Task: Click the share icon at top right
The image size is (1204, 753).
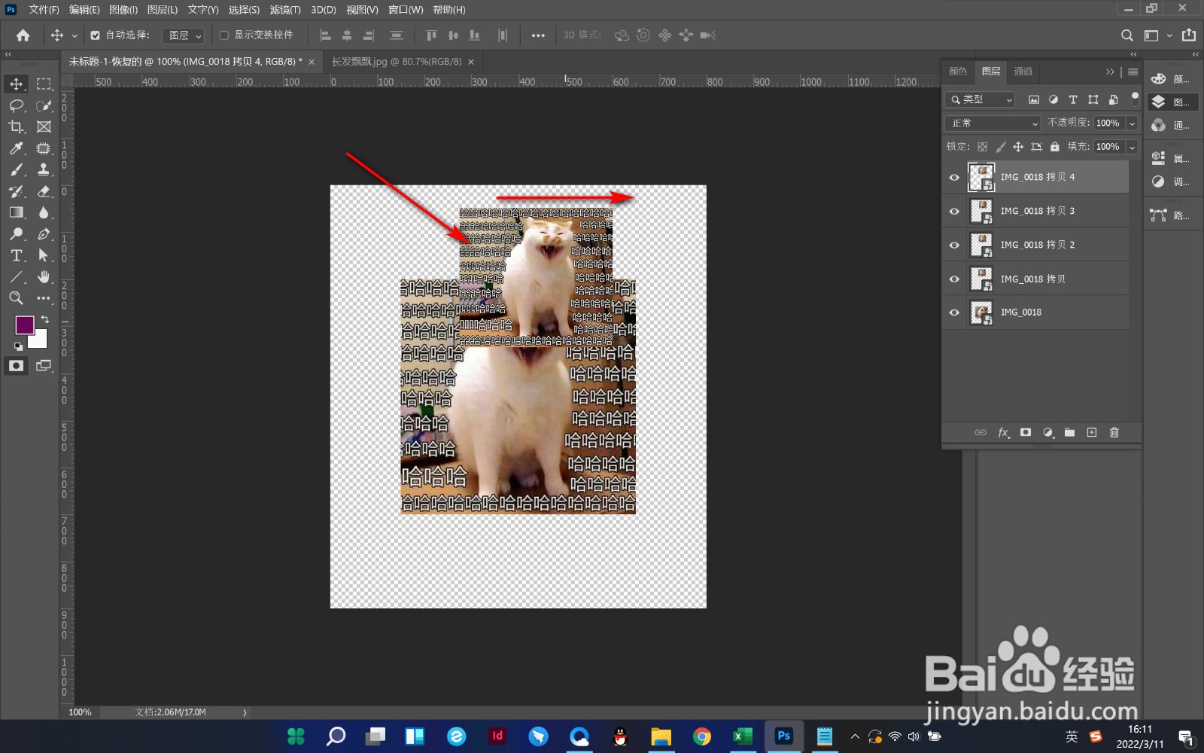Action: (1189, 35)
